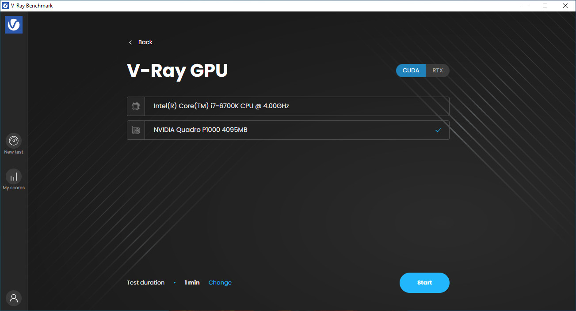Viewport: 576px width, 311px height.
Task: Open the user account profile icon
Action: [x=14, y=298]
